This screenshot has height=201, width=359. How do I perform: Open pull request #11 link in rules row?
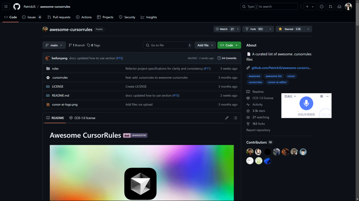tap(207, 69)
